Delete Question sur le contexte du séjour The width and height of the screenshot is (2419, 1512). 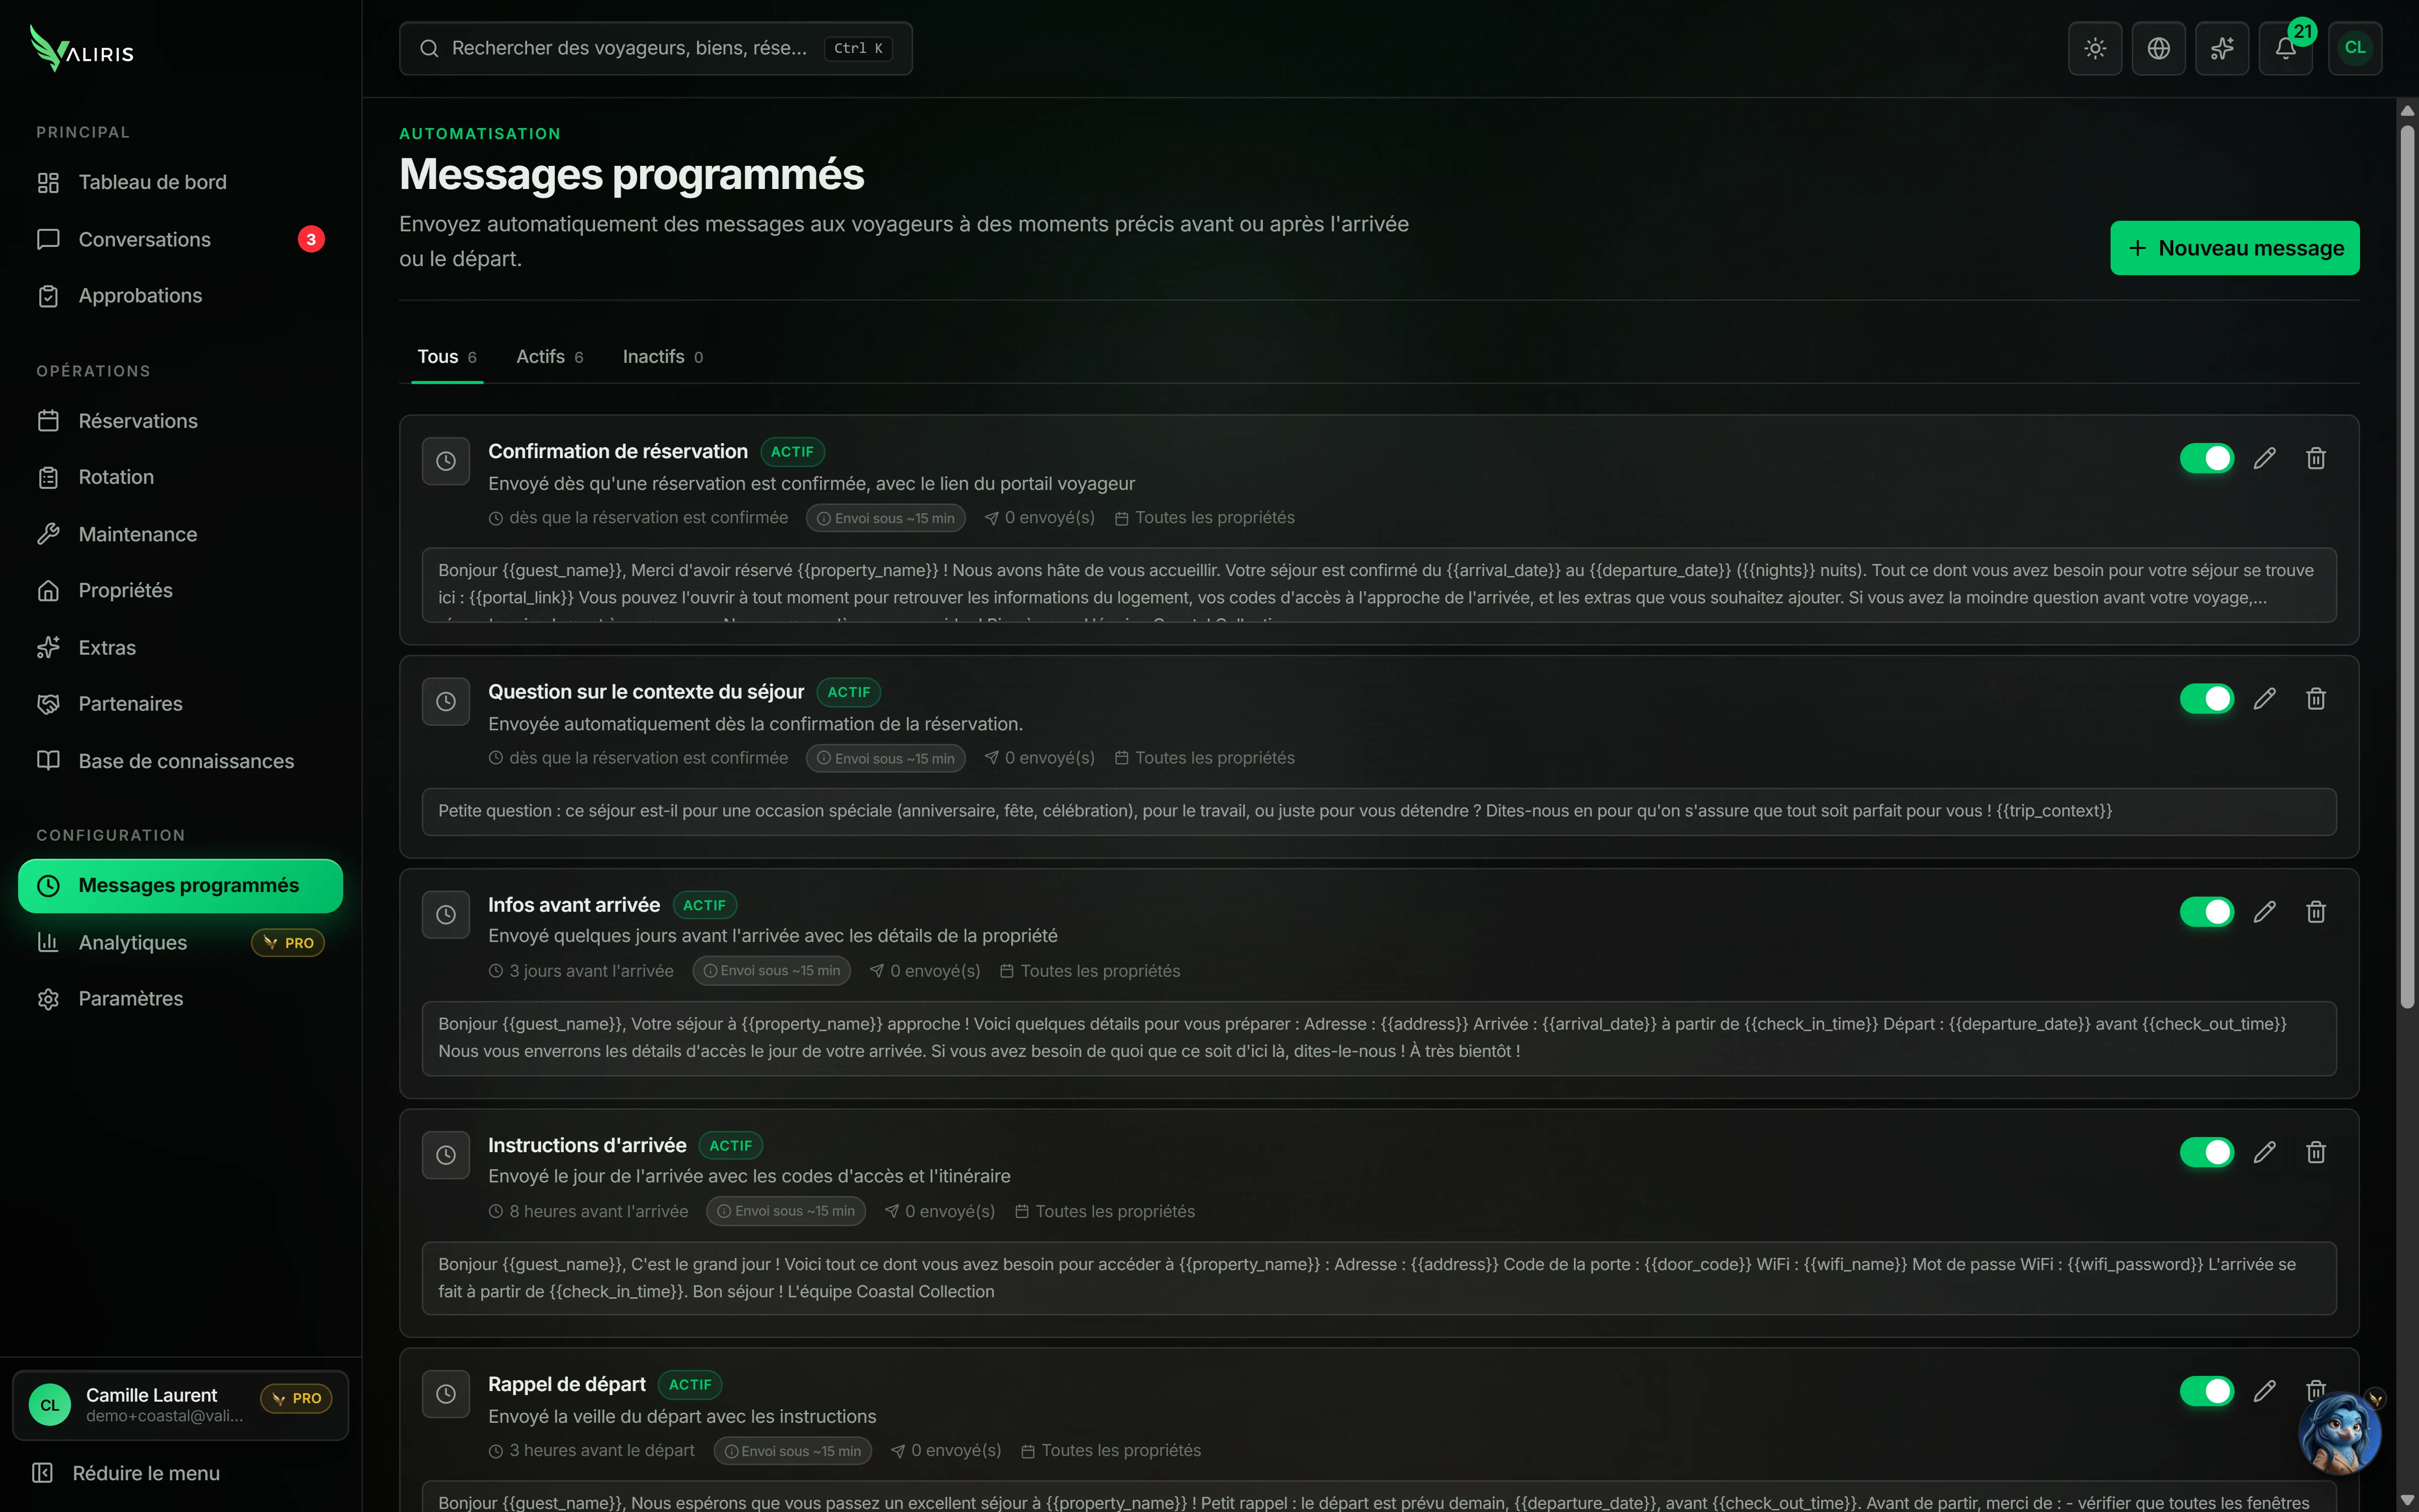[2316, 699]
